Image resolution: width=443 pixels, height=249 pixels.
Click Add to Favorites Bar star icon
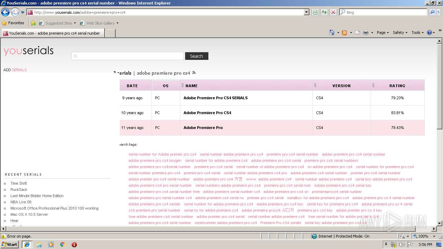33,23
